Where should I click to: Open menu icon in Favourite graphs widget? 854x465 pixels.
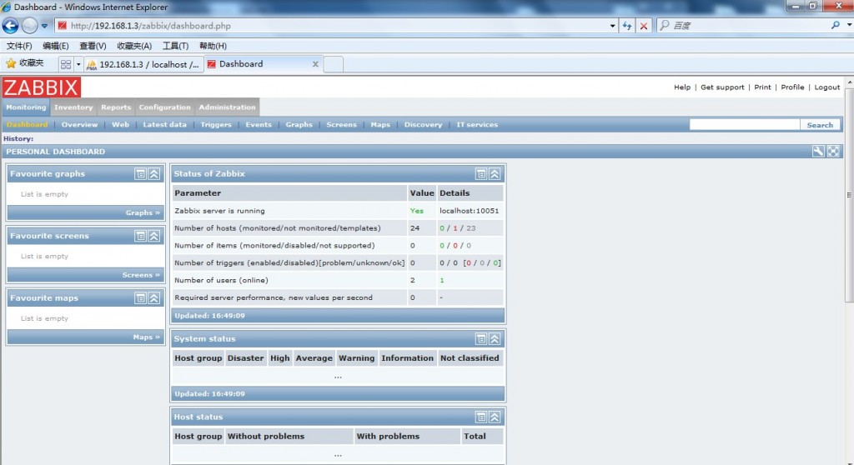click(x=140, y=173)
